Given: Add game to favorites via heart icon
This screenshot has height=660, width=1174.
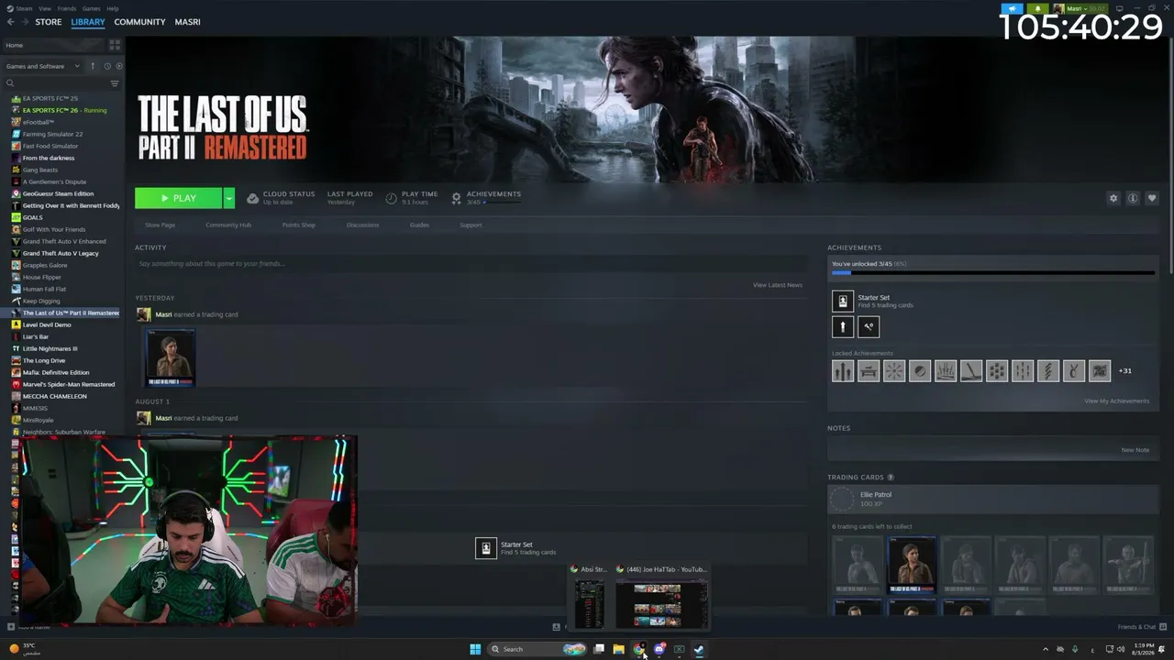Looking at the screenshot, I should (1152, 198).
